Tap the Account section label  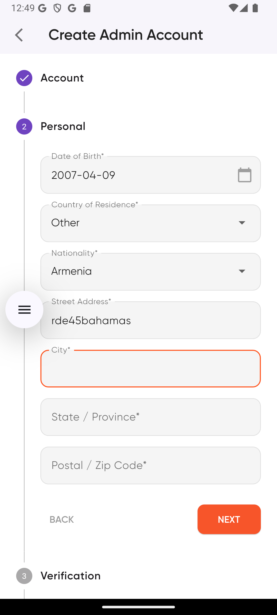[x=62, y=78]
